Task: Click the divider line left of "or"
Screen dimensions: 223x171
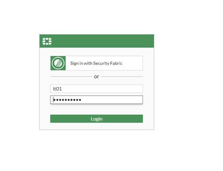Action: pos(72,77)
